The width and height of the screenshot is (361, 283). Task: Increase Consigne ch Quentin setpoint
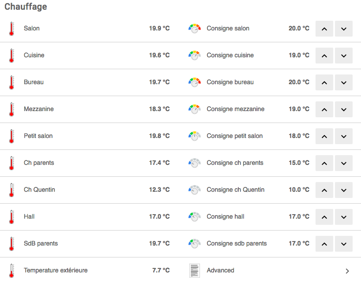click(324, 190)
